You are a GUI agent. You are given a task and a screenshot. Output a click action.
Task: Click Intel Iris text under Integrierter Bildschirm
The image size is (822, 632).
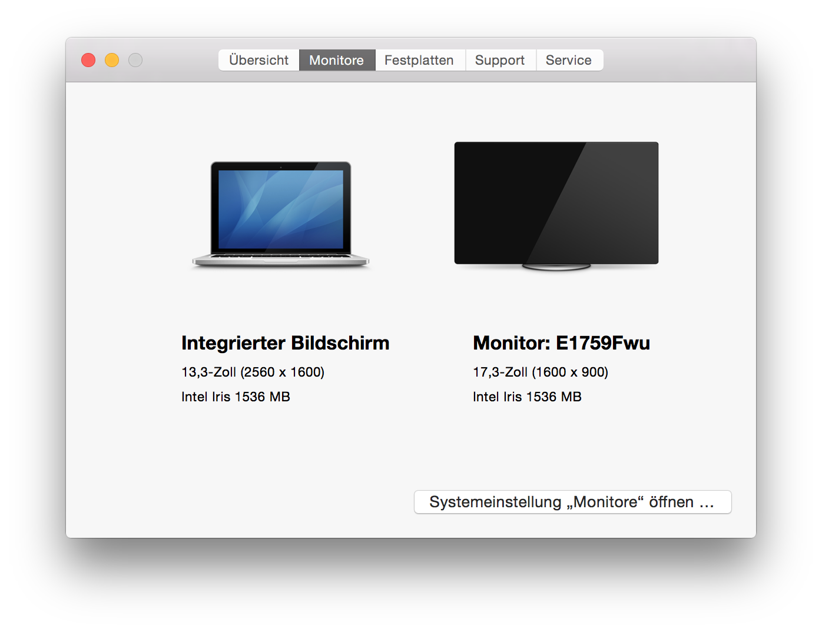(x=236, y=397)
